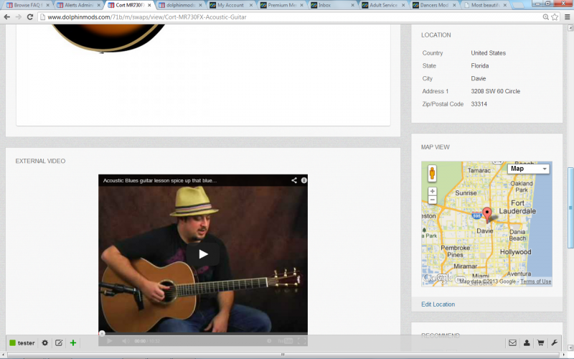This screenshot has width=574, height=359.
Task: Click the red map location marker
Action: coord(487,214)
